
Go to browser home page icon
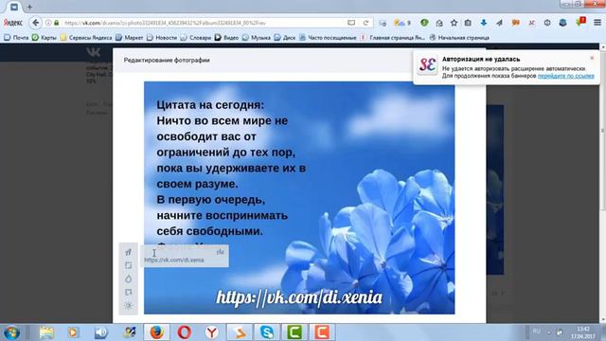click(439, 23)
